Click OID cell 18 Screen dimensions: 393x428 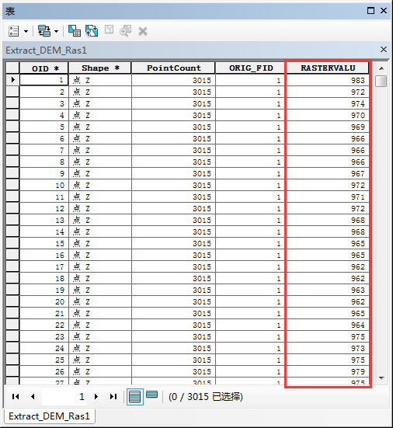coord(43,278)
